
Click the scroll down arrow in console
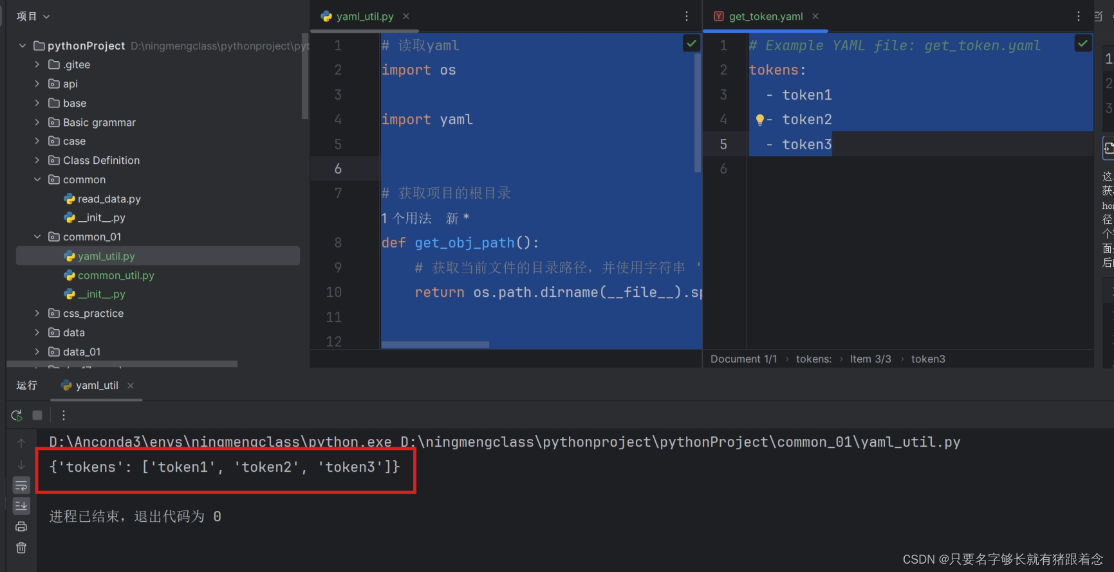click(21, 465)
